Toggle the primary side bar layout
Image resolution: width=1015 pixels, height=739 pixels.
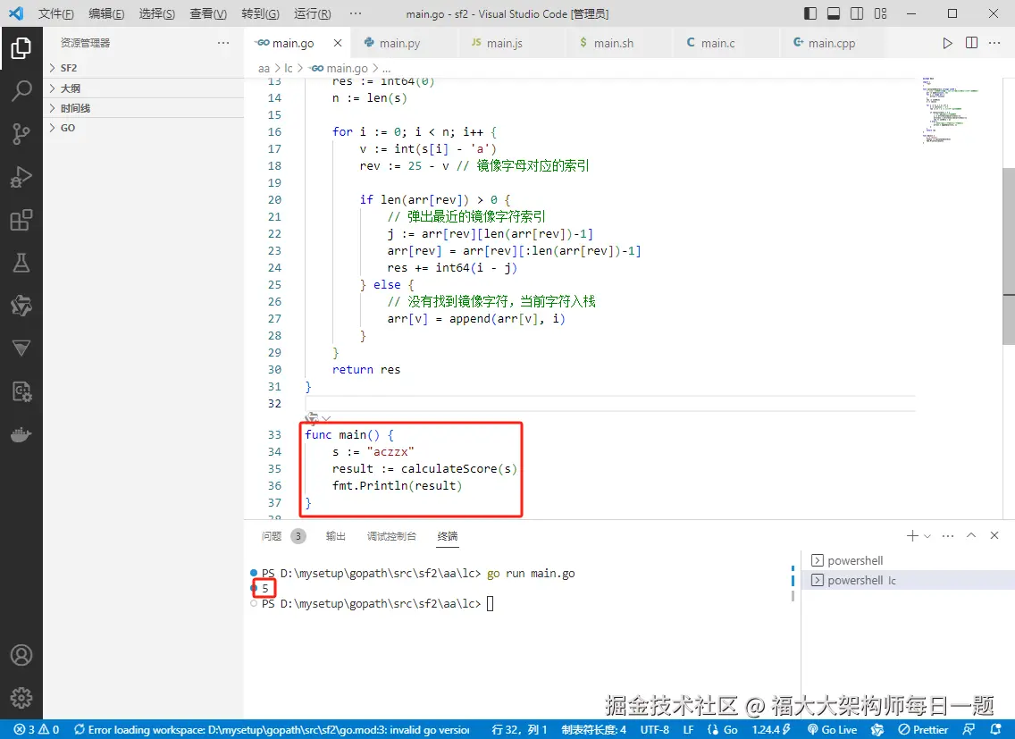(x=809, y=13)
